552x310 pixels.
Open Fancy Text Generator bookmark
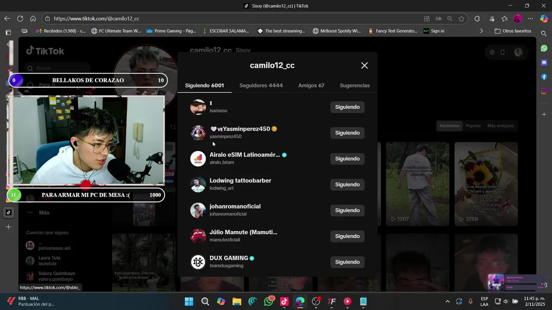tap(393, 31)
